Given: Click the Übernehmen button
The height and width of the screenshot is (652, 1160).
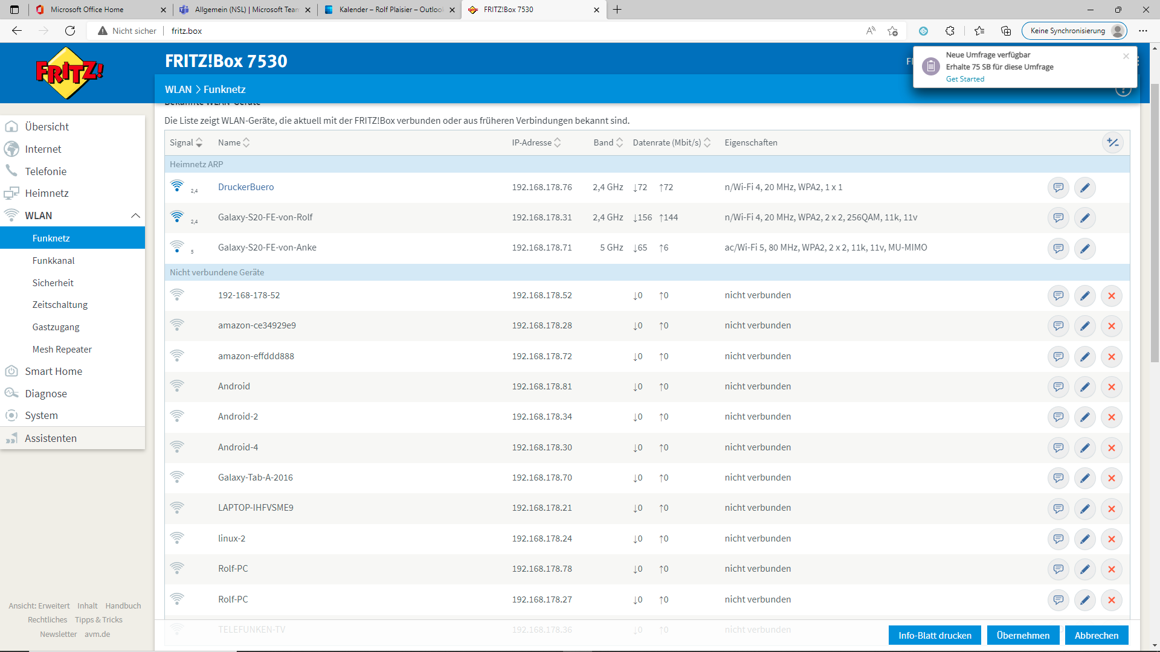Looking at the screenshot, I should click(x=1022, y=635).
